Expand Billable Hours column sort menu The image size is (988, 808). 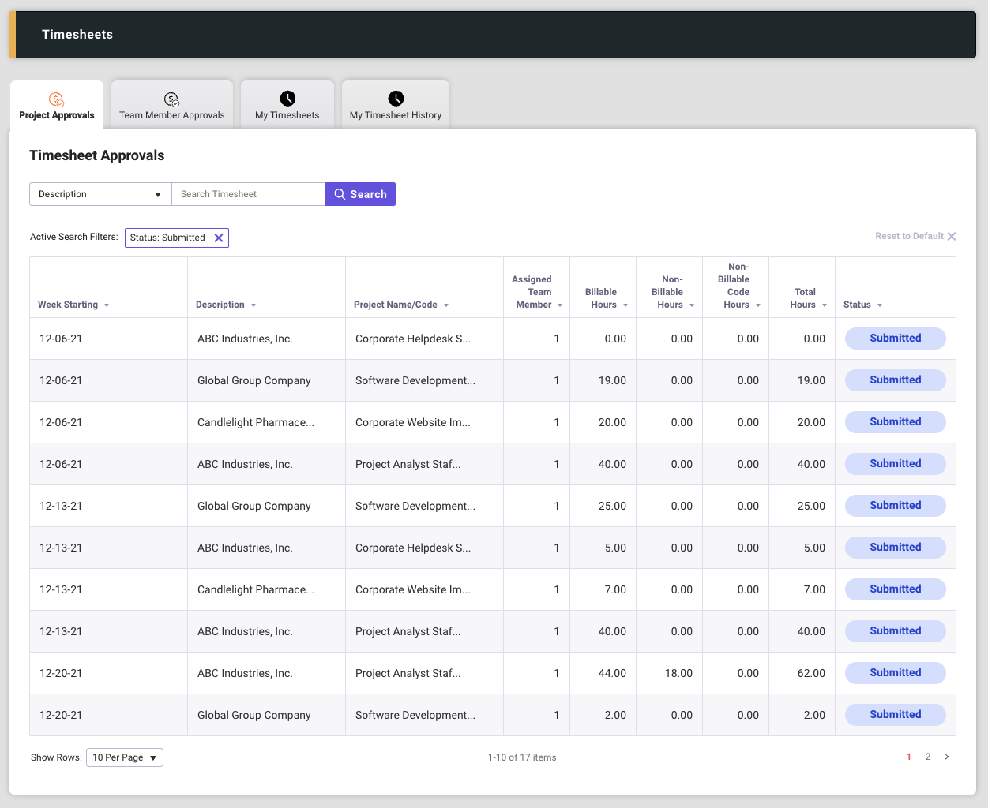point(625,305)
